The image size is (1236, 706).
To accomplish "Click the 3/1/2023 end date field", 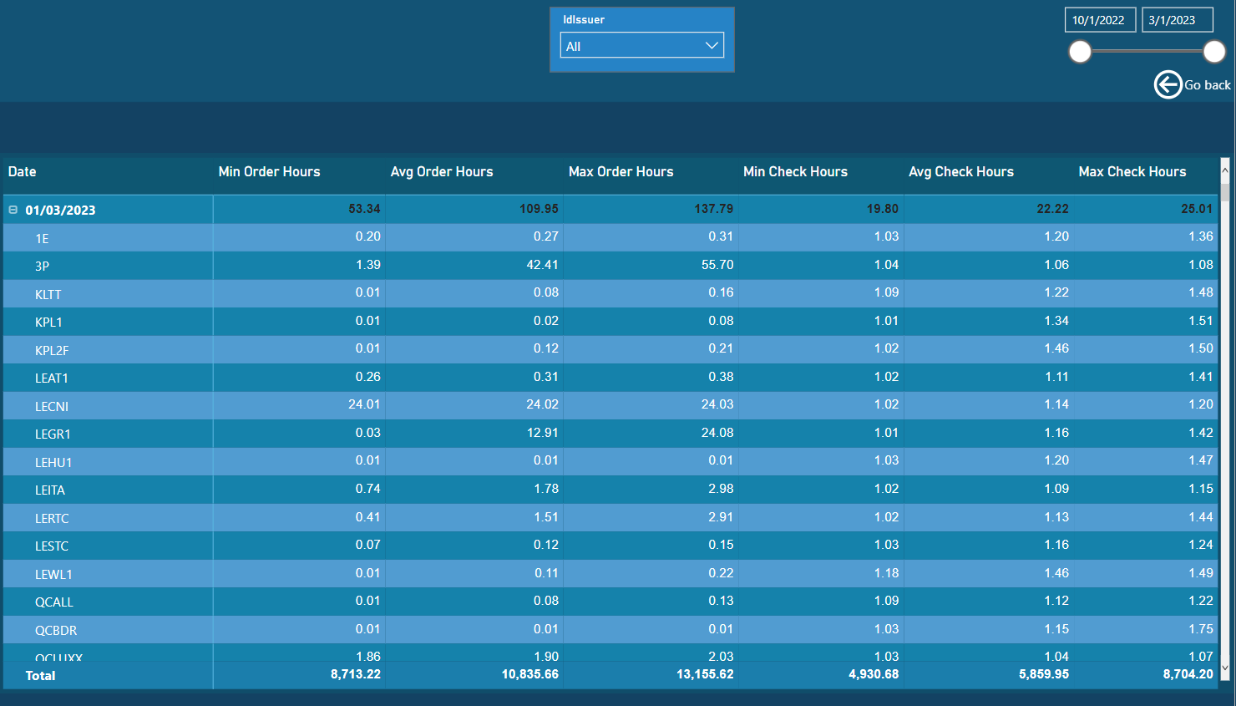I will [x=1177, y=20].
